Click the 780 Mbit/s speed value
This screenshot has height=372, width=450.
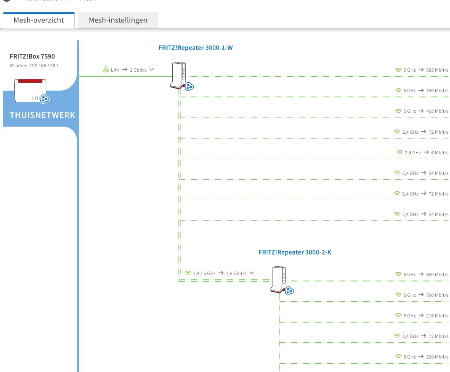click(437, 295)
